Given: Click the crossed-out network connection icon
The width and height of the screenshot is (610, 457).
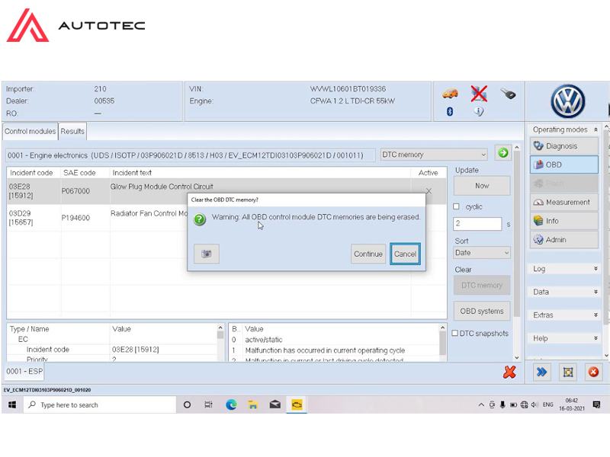Looking at the screenshot, I should (x=479, y=94).
